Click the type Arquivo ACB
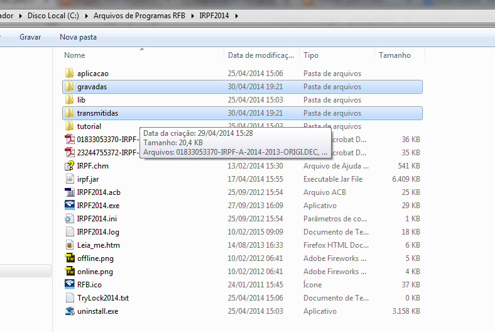Screen dimensions: 495x332 (x=325, y=192)
